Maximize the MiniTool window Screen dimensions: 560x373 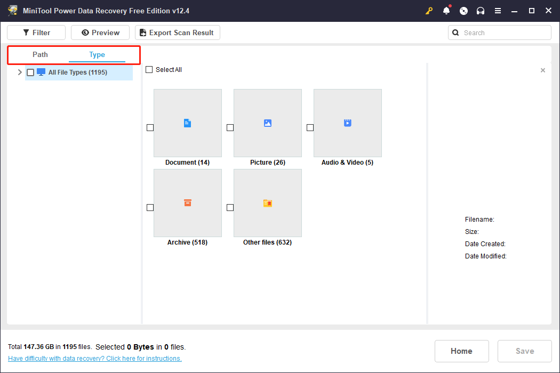click(x=531, y=11)
